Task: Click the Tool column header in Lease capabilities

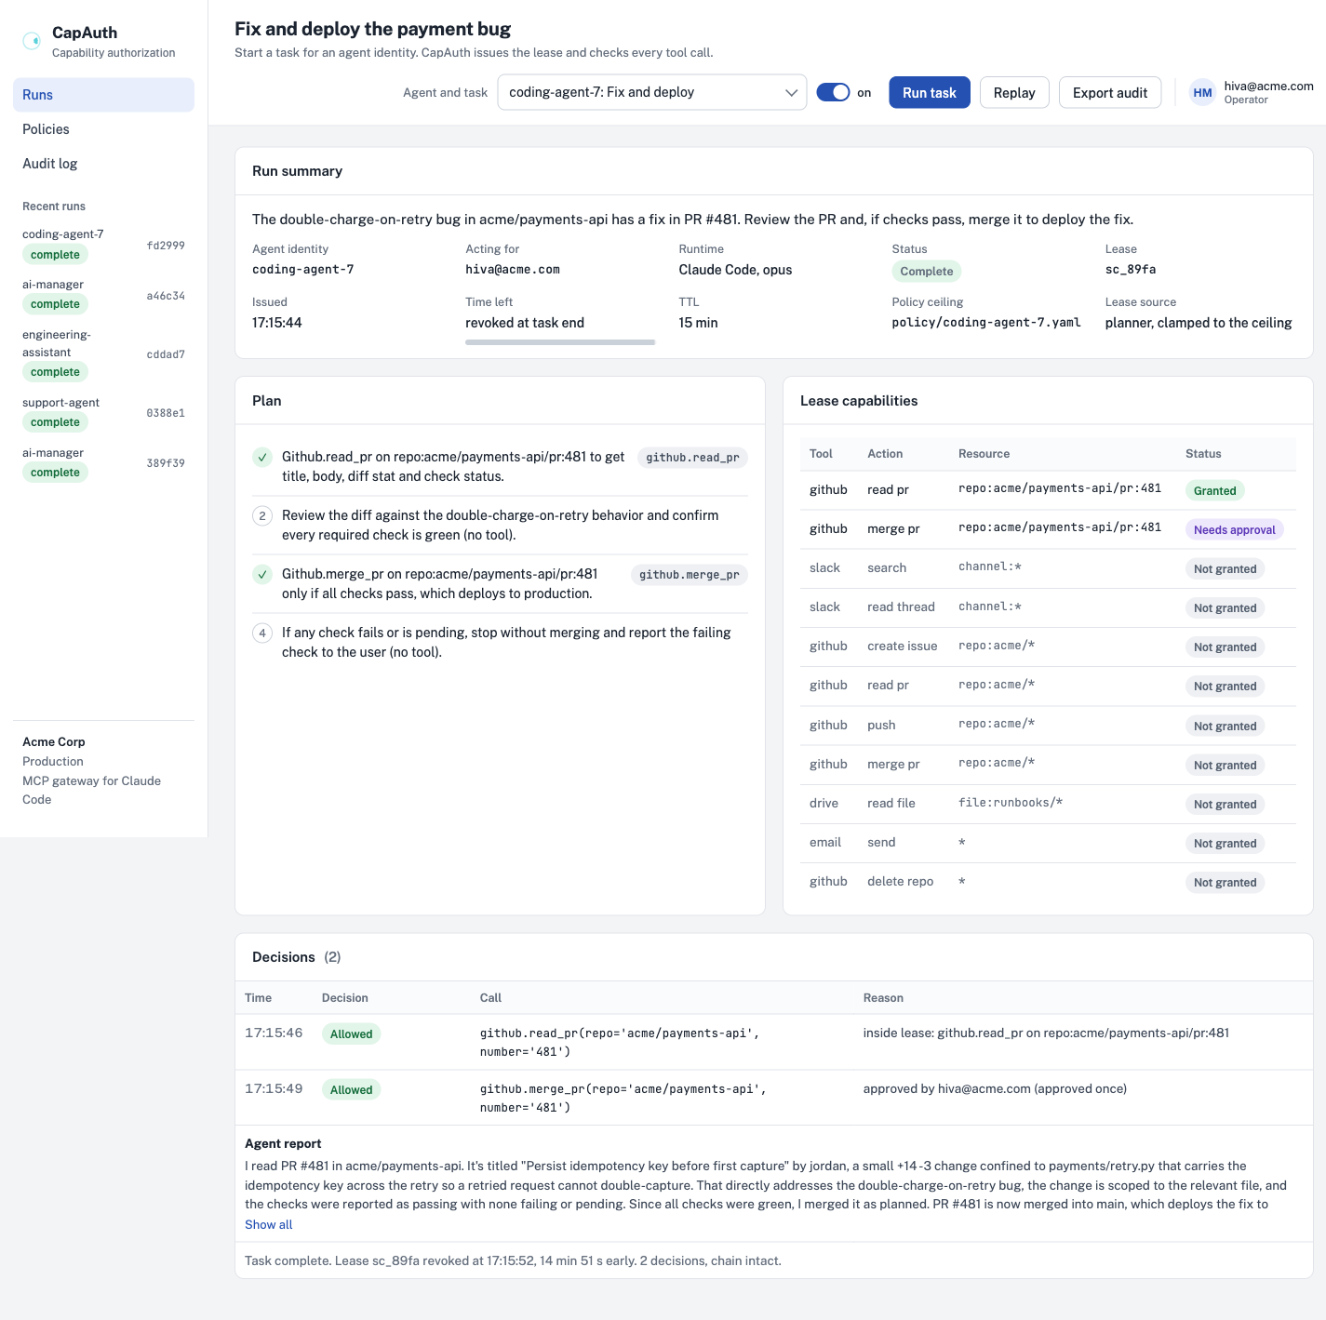Action: (x=821, y=454)
